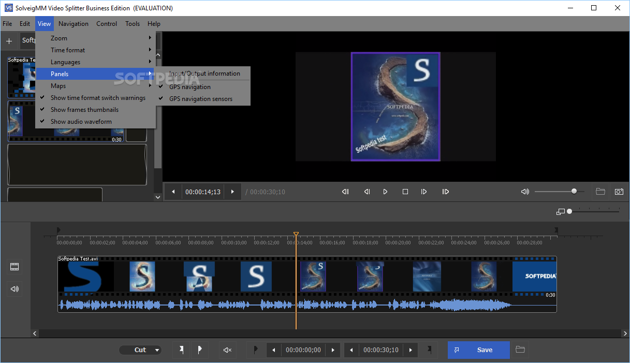Mute the preview volume speaker icon

(x=525, y=192)
